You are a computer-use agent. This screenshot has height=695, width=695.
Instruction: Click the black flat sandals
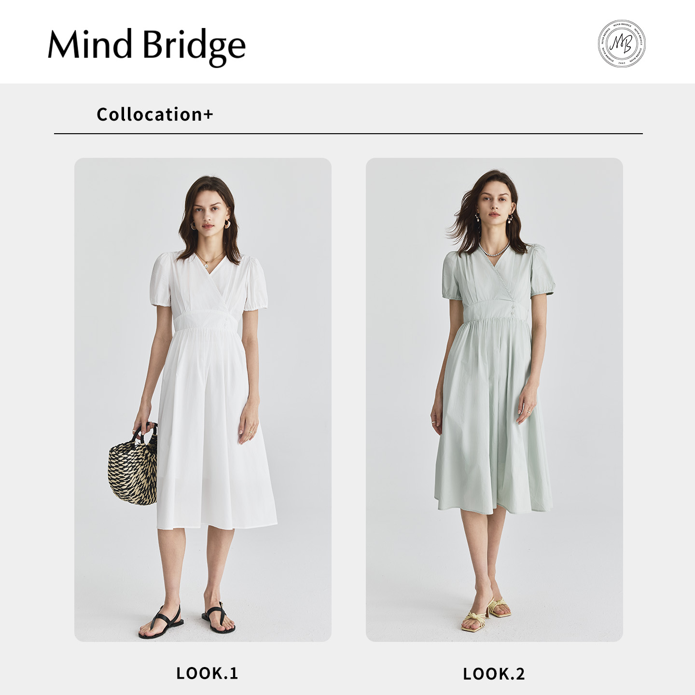click(187, 622)
